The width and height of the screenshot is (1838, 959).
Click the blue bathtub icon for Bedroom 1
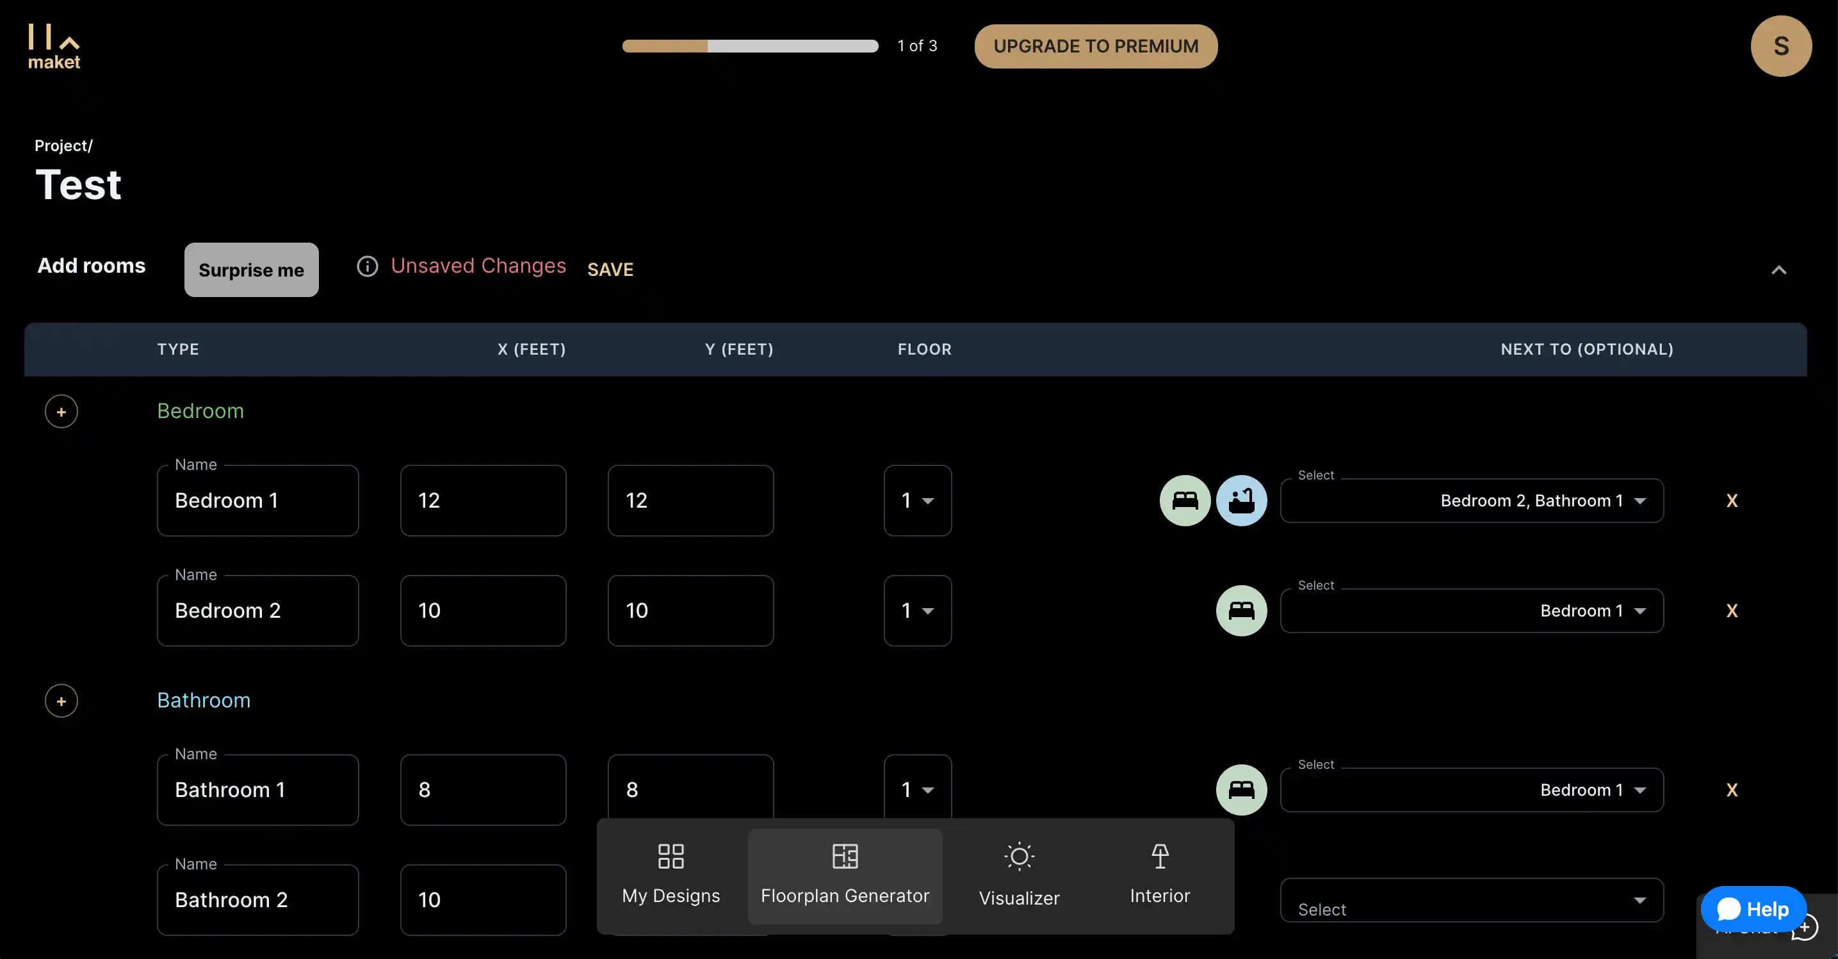(x=1240, y=501)
